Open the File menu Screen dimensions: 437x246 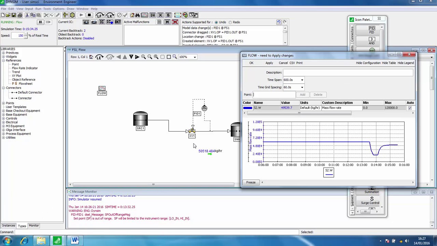(3, 9)
